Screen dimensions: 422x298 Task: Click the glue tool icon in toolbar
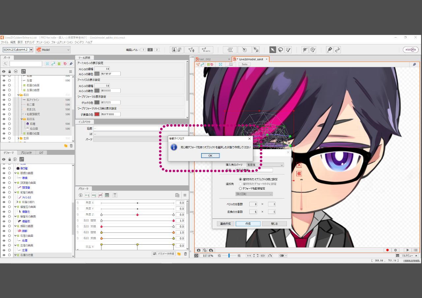(x=256, y=50)
